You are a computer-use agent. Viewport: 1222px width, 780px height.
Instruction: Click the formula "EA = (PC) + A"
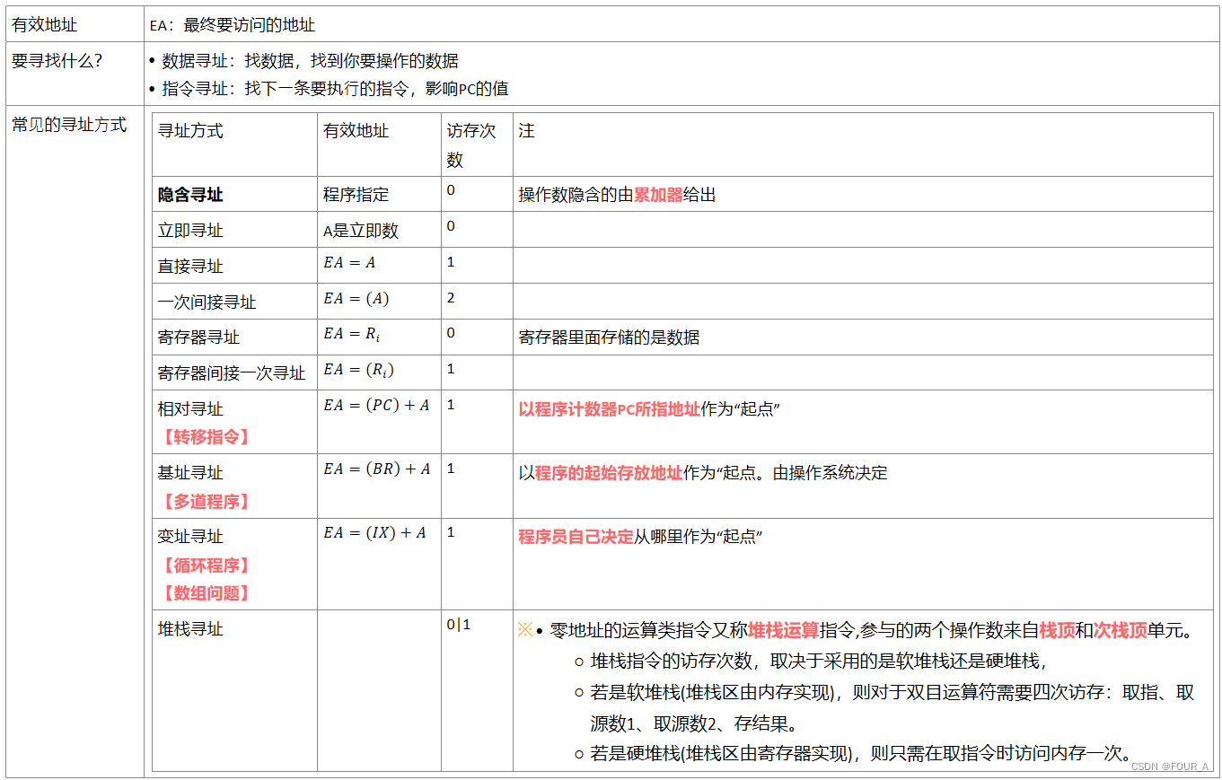(x=376, y=406)
